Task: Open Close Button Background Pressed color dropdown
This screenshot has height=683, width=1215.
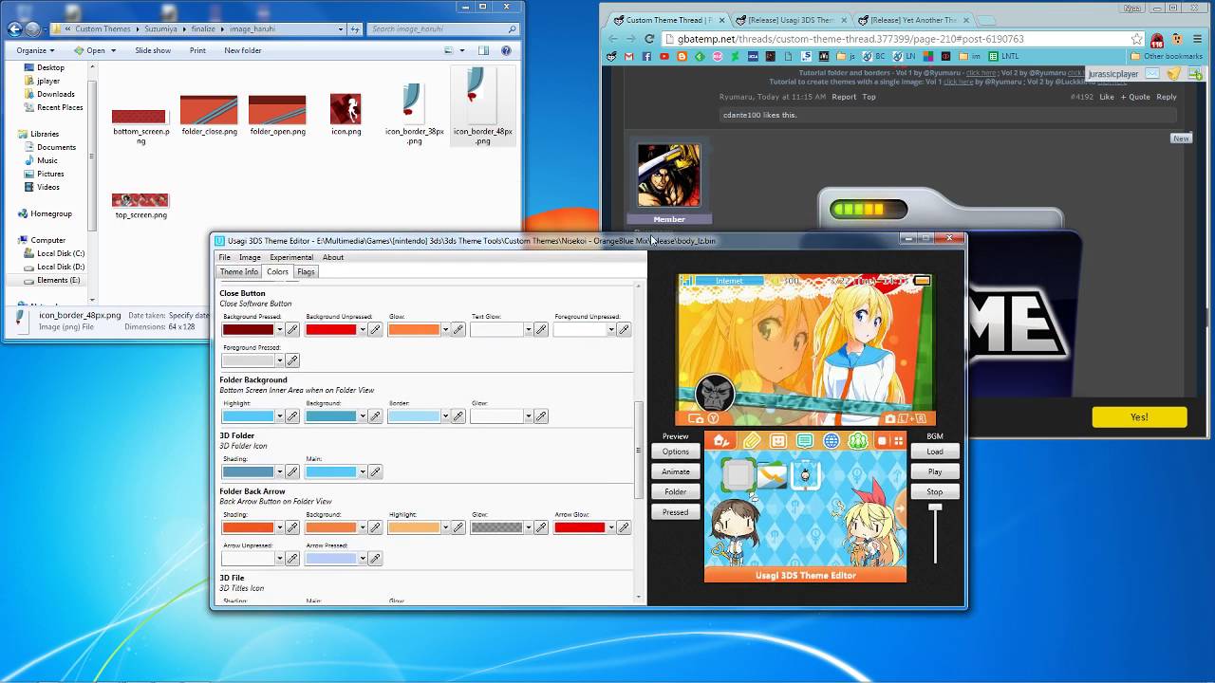Action: 279,330
